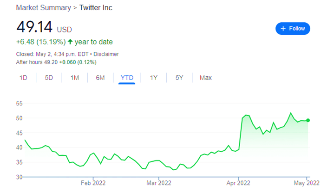Click the 49.14 stock price
The height and width of the screenshot is (191, 327).
(x=34, y=28)
